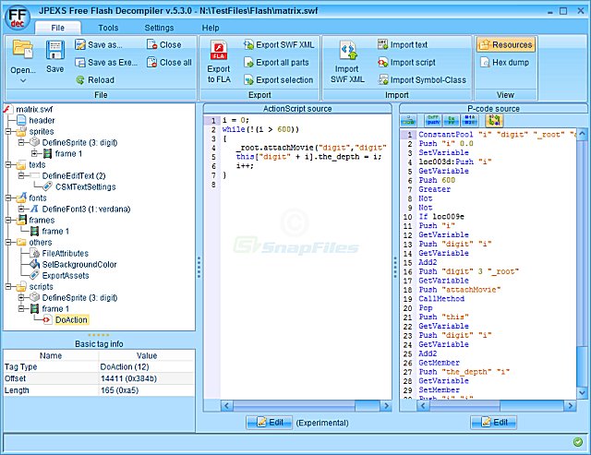Switch to Hex dump view
591x455 pixels.
click(x=504, y=62)
